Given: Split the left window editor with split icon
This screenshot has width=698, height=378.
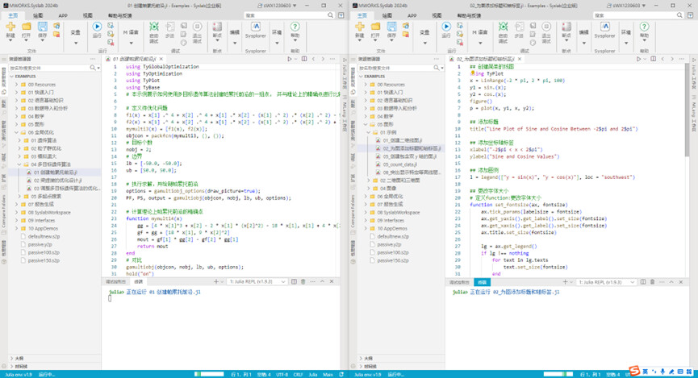Looking at the screenshot, I should [x=304, y=59].
